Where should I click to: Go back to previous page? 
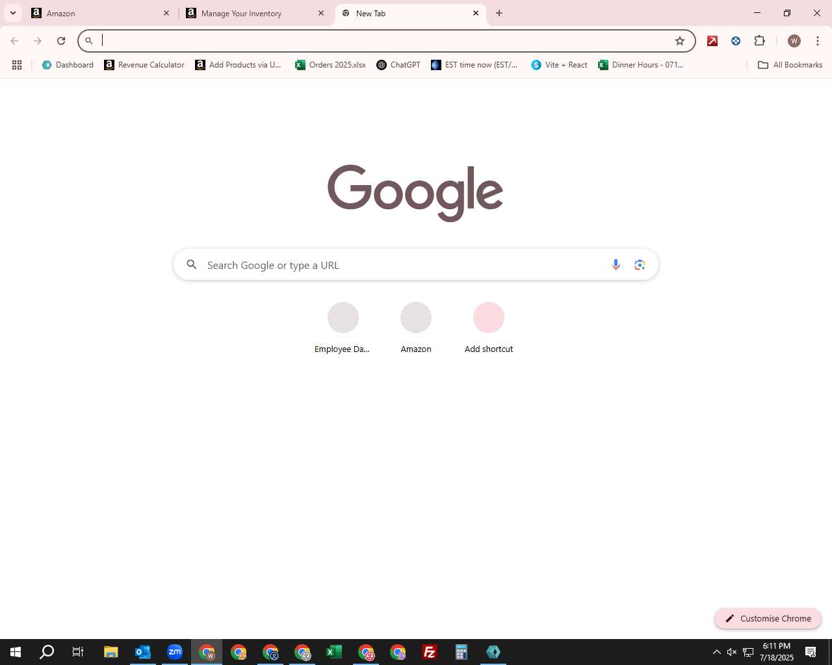coord(14,41)
